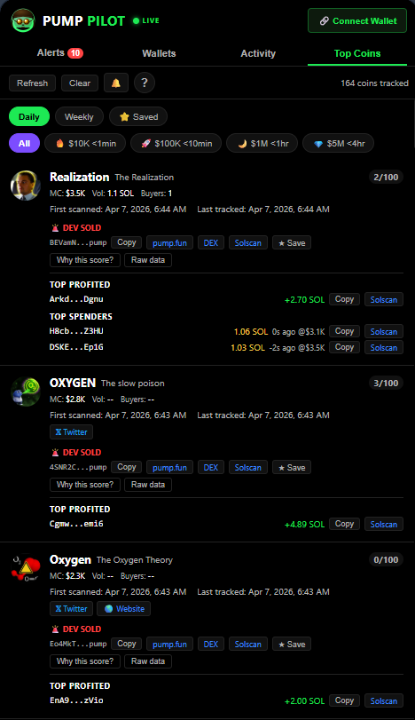Open Solscan for 4SNR2C...pump token
Image resolution: width=415 pixels, height=720 pixels.
(x=248, y=467)
